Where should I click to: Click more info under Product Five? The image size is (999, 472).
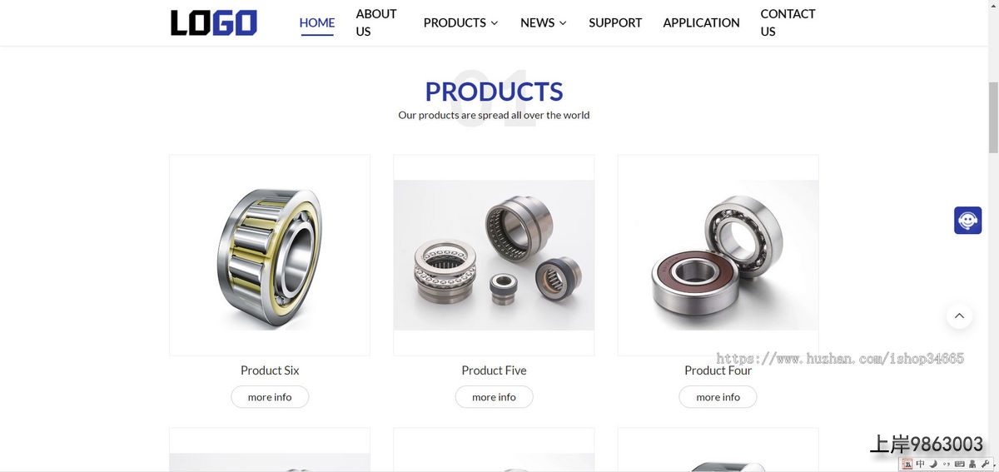click(x=494, y=397)
